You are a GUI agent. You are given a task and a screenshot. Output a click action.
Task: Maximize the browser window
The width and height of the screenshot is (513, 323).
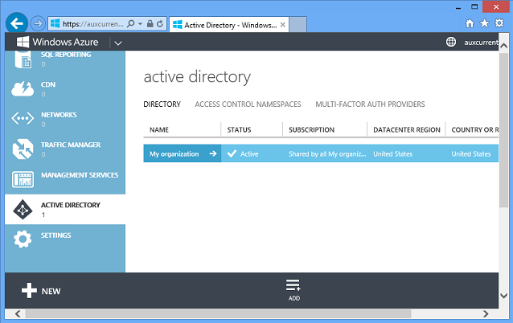point(474,6)
